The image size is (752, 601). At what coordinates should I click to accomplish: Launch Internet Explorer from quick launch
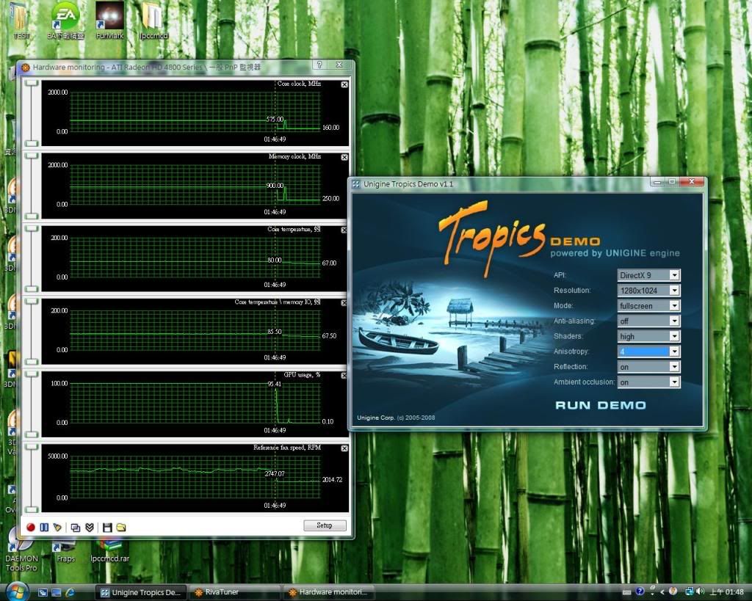[x=70, y=593]
